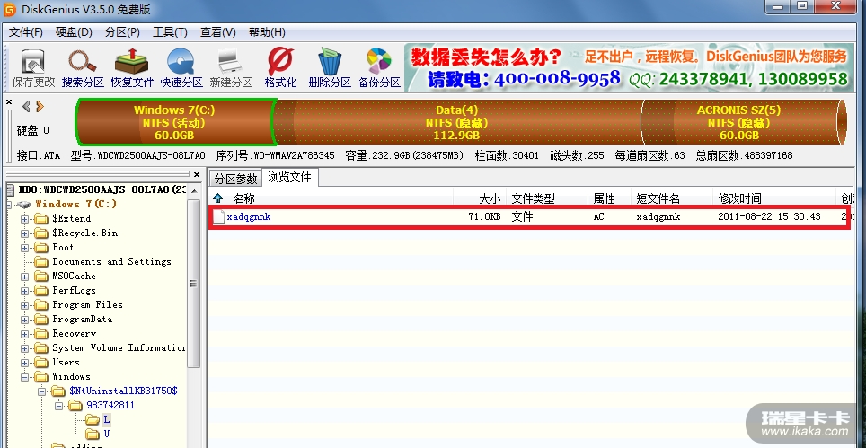The width and height of the screenshot is (866, 448).
Task: Open the 查看(V) menu
Action: point(218,32)
